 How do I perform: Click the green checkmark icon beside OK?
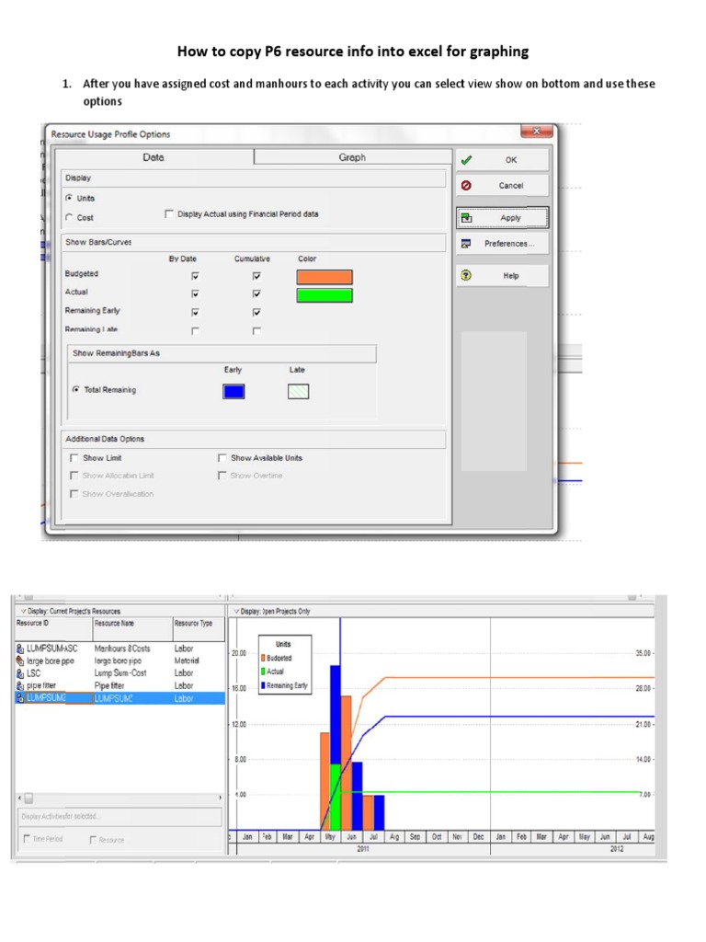pyautogui.click(x=466, y=159)
